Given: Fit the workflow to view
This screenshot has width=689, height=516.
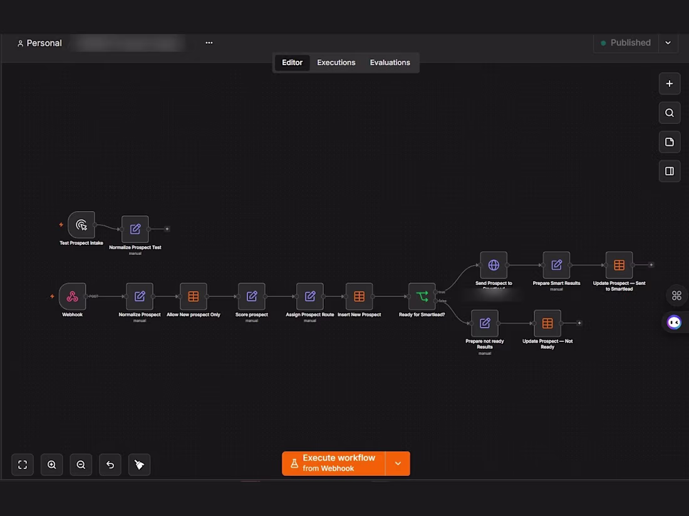Looking at the screenshot, I should (x=23, y=465).
